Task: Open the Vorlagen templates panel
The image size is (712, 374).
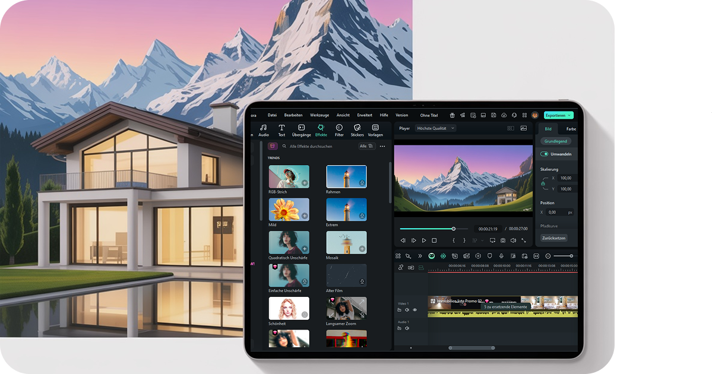Action: pos(375,131)
